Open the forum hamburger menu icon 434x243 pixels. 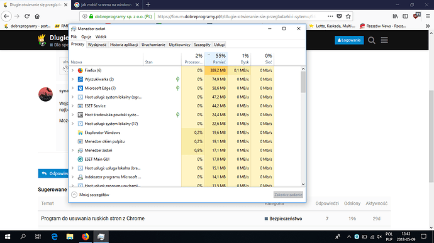[384, 40]
